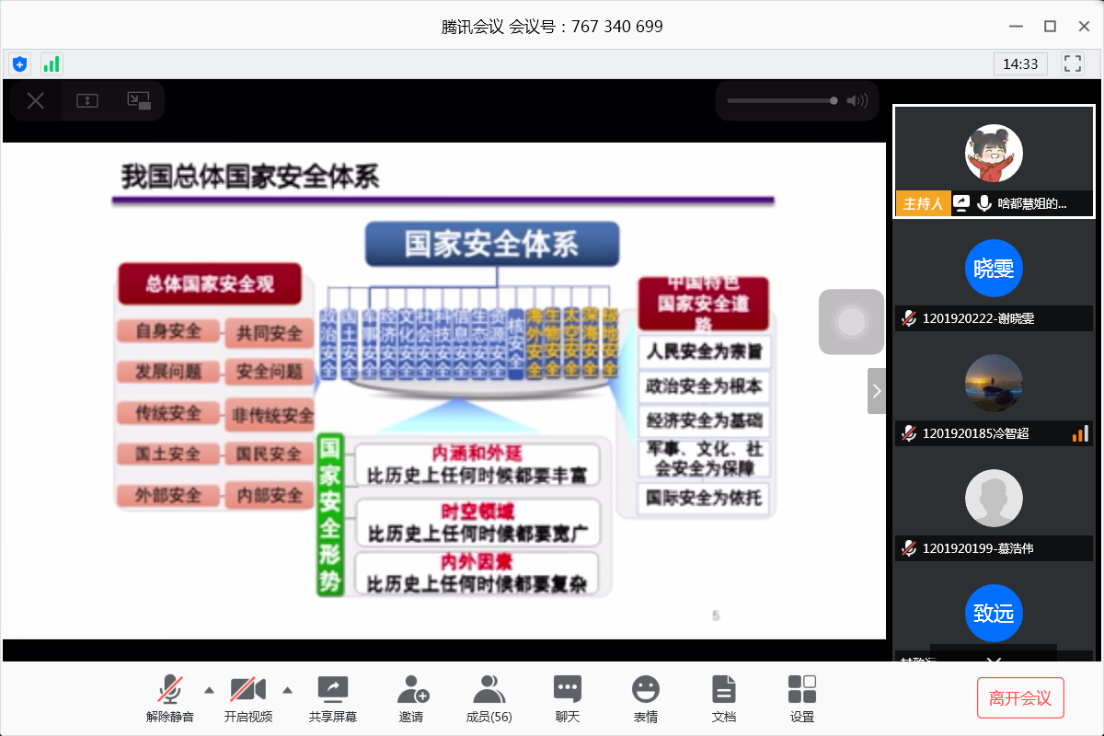This screenshot has height=736, width=1104.
Task: Open the 文档 documents panel
Action: click(724, 697)
